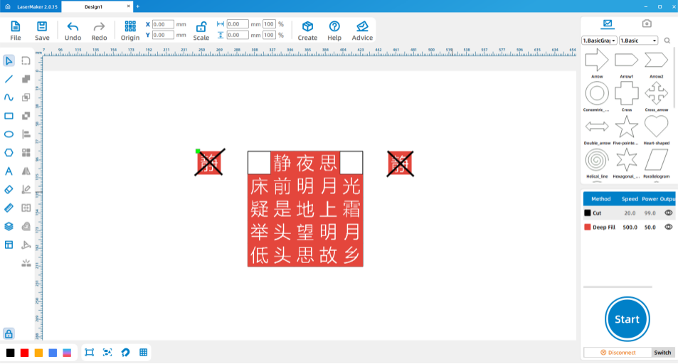Open the camera panel tab
The height and width of the screenshot is (364, 678).
point(647,23)
